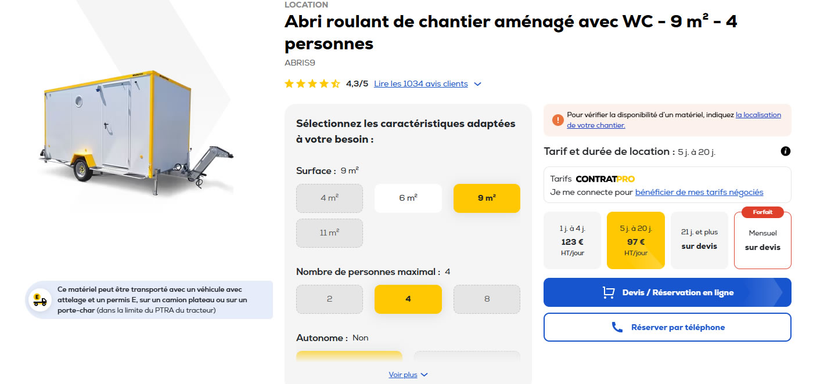Click the orange warning exclamation icon
Viewport: 813px width, 384px height.
pyautogui.click(x=557, y=120)
